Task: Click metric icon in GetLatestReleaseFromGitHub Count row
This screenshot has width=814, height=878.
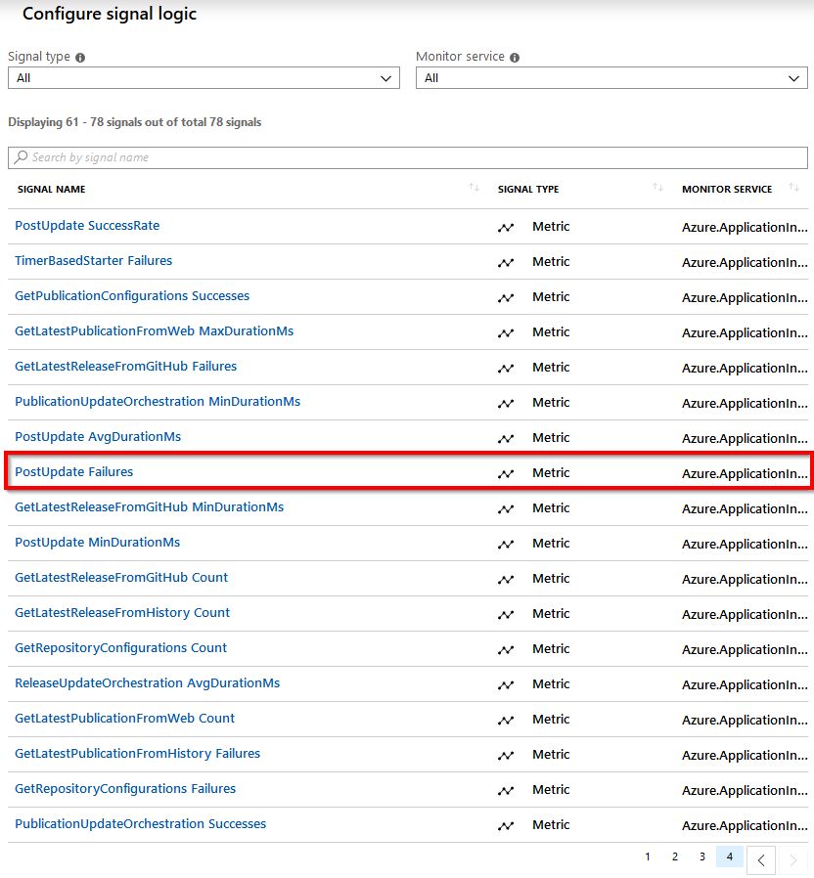Action: (506, 580)
